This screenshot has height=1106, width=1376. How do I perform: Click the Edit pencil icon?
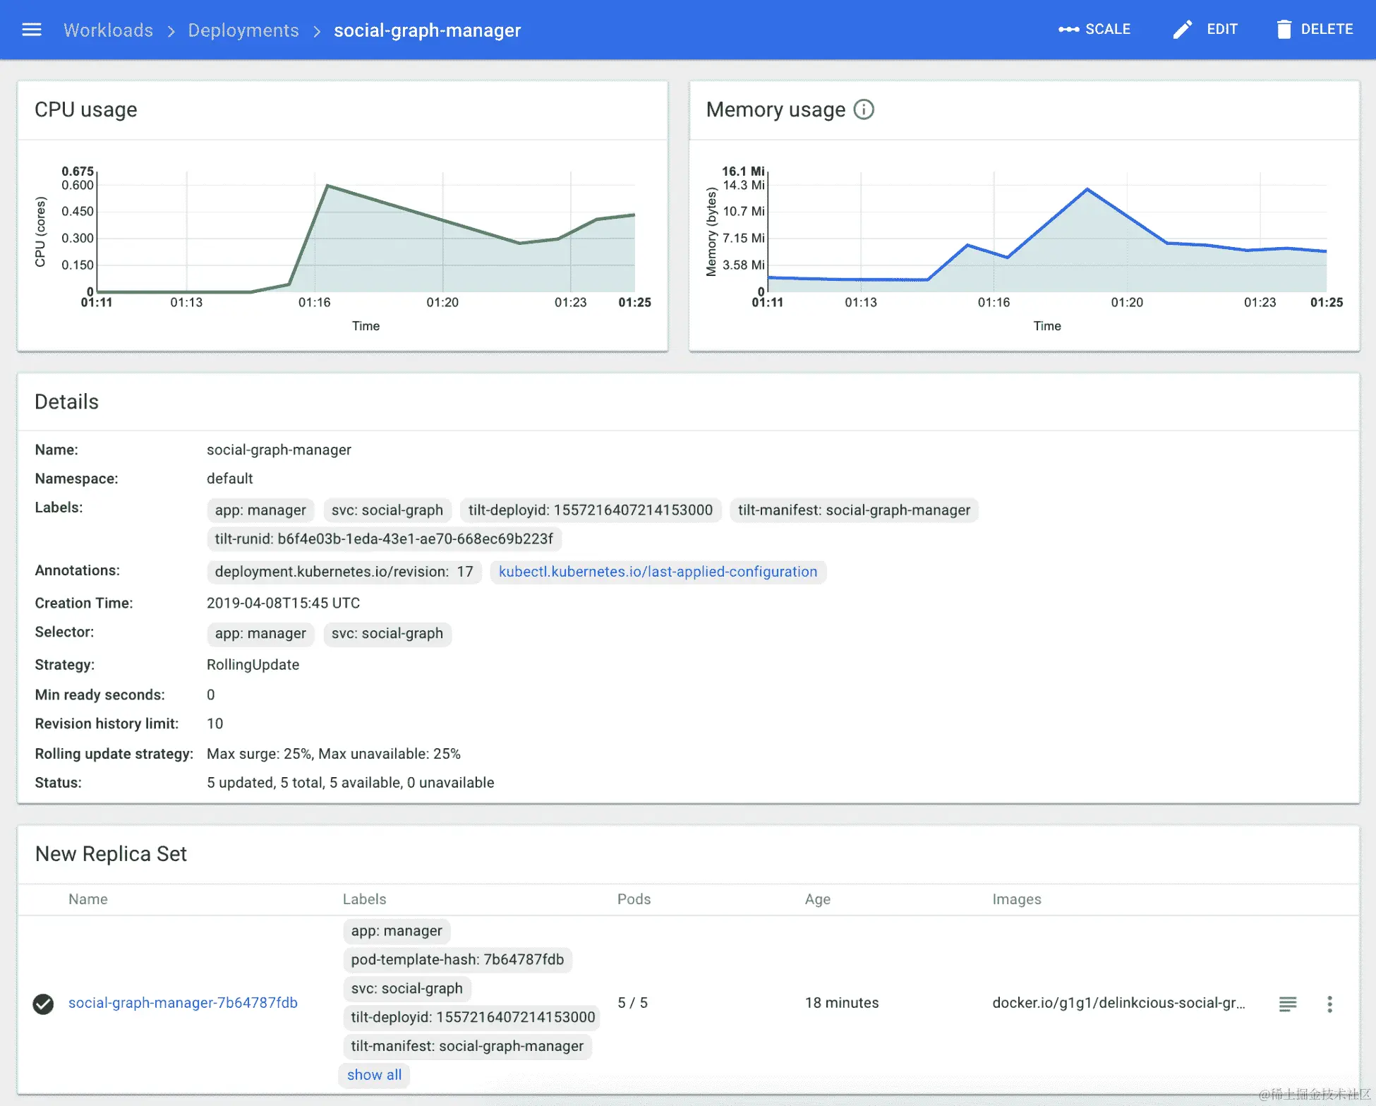coord(1182,30)
